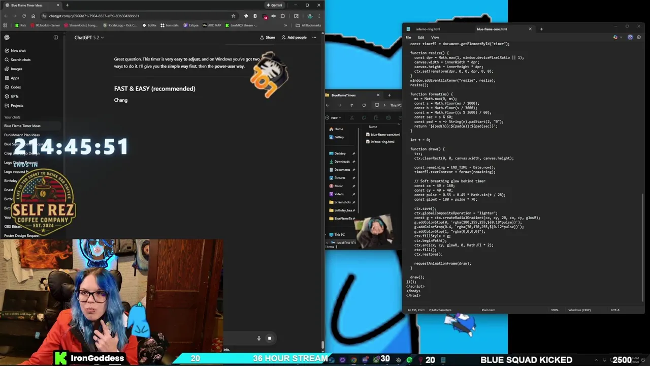Screen dimensions: 650x366
Task: Click the microphone dictate icon in ChatGPT
Action: (258, 338)
